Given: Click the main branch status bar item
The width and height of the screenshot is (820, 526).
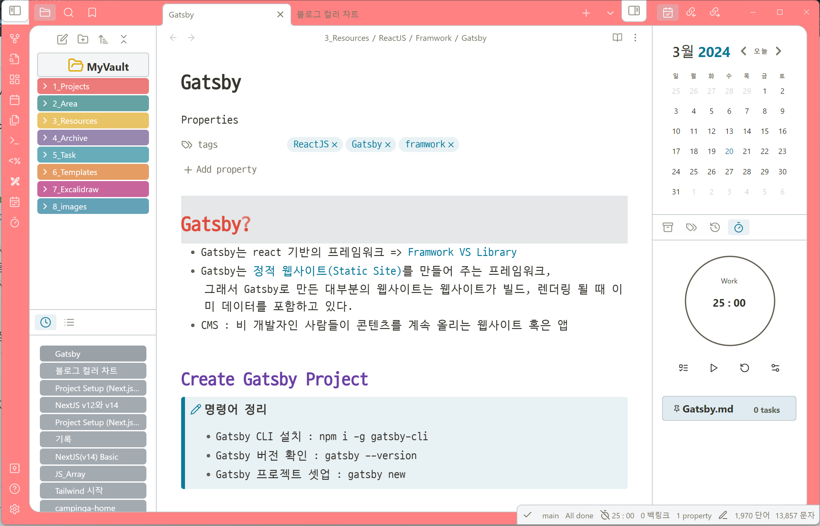Looking at the screenshot, I should pyautogui.click(x=550, y=516).
